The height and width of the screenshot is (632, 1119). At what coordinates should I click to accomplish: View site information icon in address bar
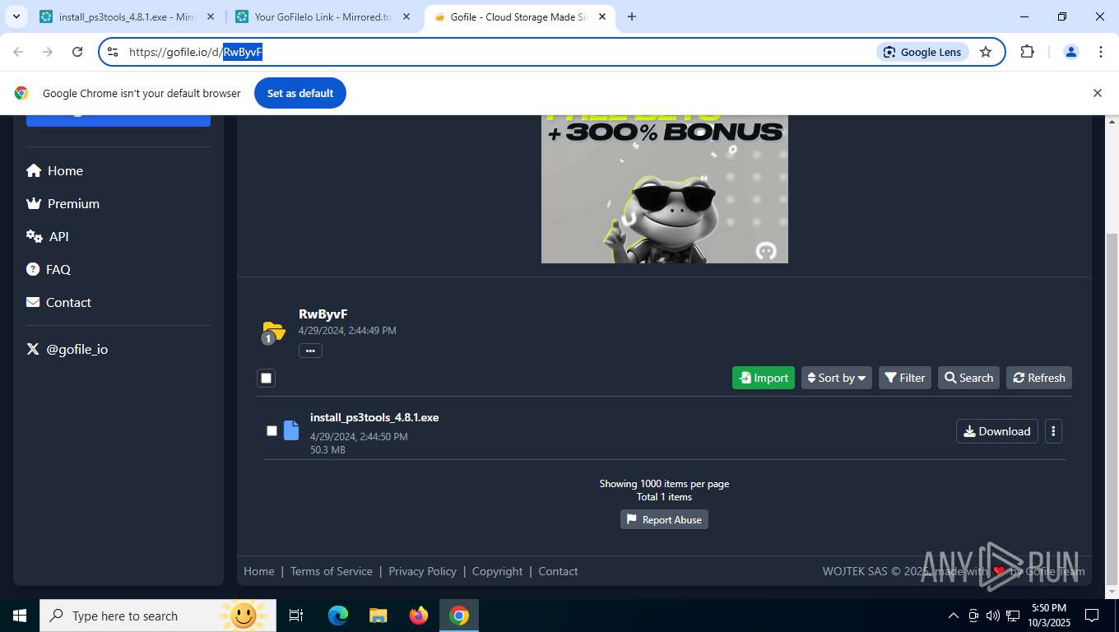(x=113, y=52)
